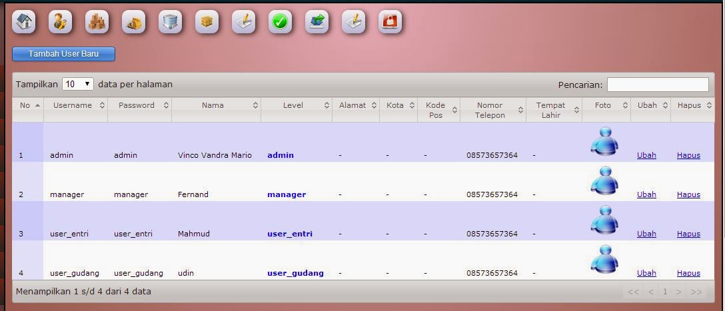Click the bold manager level cell
This screenshot has height=311, width=725.
coord(287,194)
